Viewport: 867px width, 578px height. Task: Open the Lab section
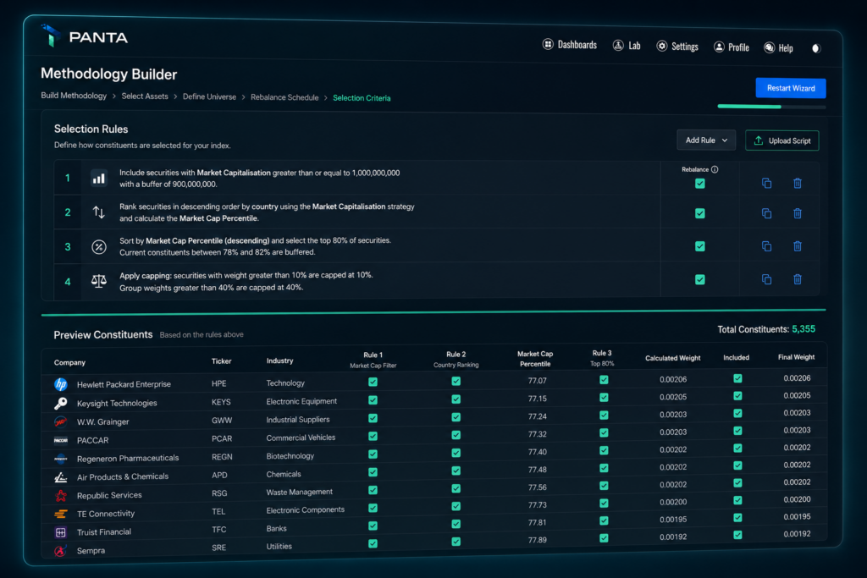627,46
